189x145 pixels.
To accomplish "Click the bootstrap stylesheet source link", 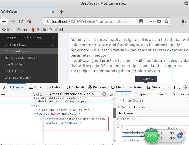I will tap(178, 128).
